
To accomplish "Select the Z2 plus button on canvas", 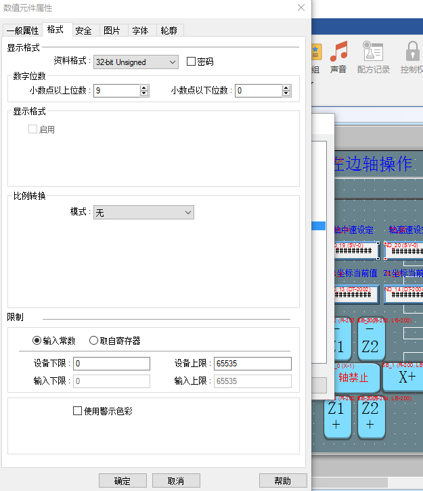I will pos(370,416).
